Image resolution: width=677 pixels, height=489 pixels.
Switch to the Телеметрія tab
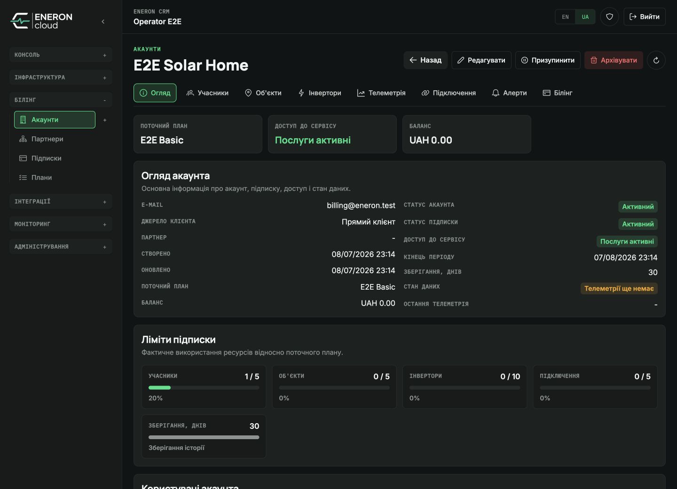(x=381, y=93)
